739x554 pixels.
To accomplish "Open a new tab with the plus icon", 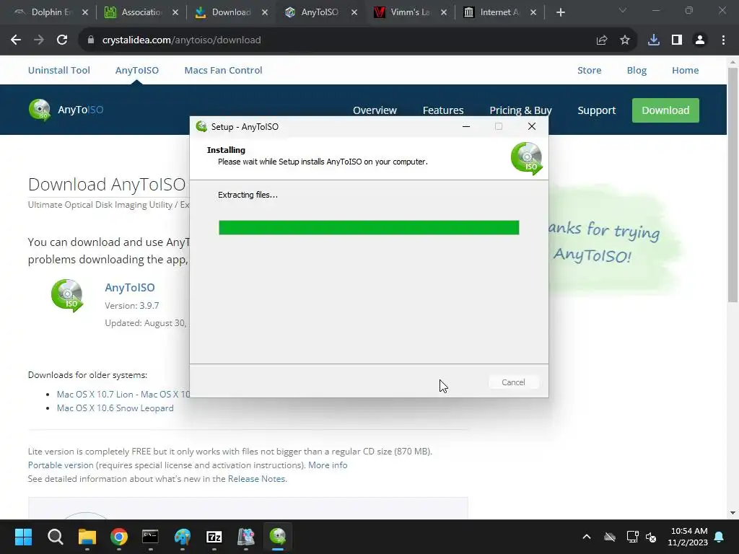I will [560, 12].
